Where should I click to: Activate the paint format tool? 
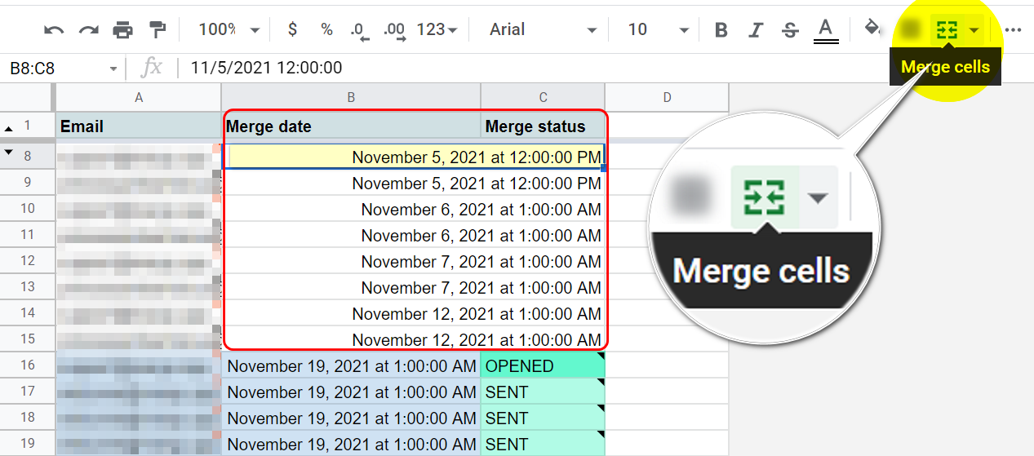(x=157, y=30)
